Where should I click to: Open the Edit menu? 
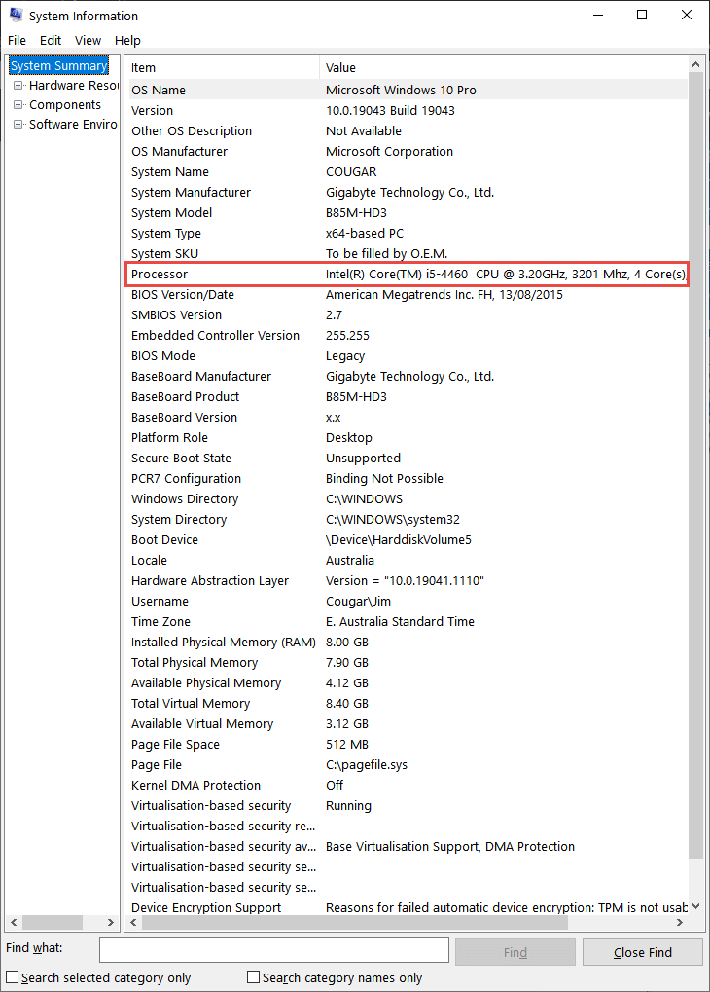(x=51, y=41)
